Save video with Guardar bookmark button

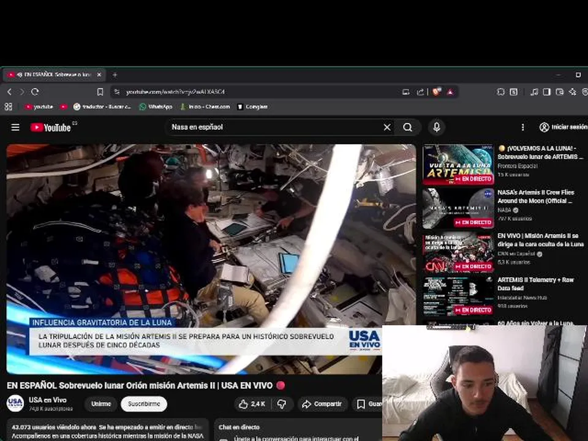click(x=369, y=404)
